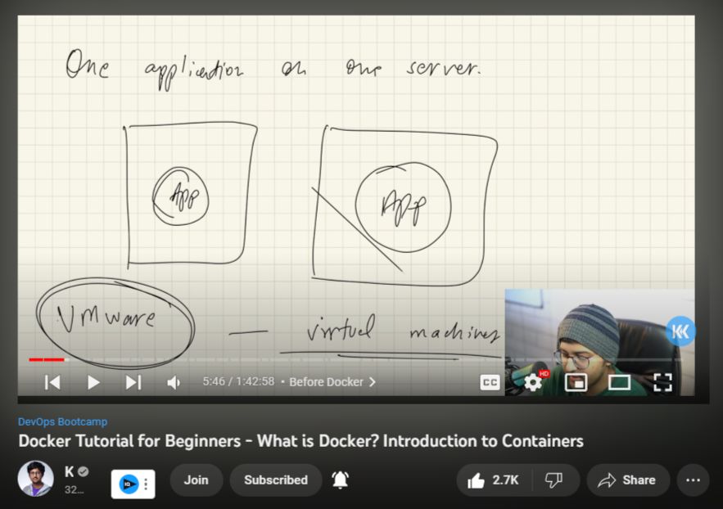Enable theater mode
The image size is (723, 509).
tap(619, 382)
